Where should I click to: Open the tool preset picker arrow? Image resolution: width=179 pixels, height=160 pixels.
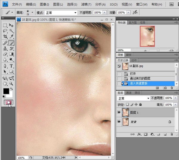12,12
